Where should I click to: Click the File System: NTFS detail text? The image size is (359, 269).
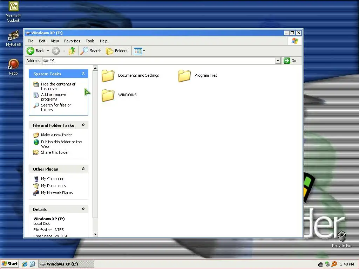pos(48,230)
